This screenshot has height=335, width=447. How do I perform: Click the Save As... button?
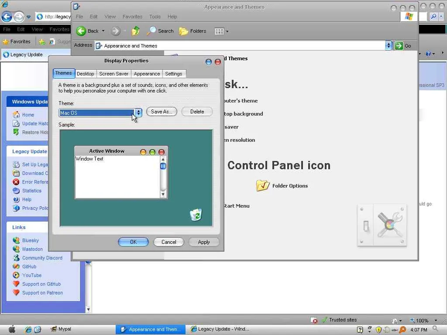point(162,112)
